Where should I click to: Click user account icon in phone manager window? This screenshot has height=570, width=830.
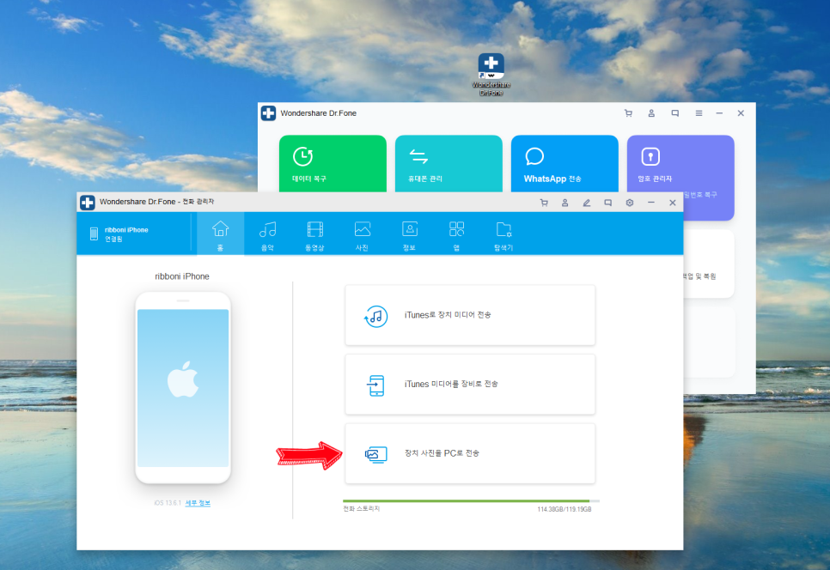coord(565,203)
